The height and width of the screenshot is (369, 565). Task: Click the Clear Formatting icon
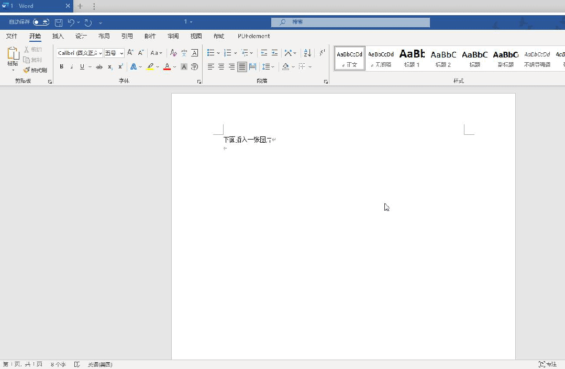[173, 53]
